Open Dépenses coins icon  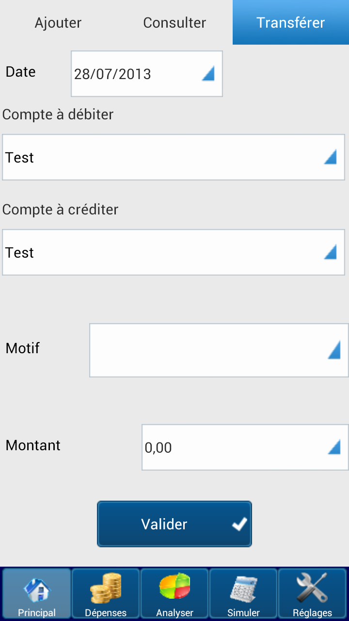(106, 588)
